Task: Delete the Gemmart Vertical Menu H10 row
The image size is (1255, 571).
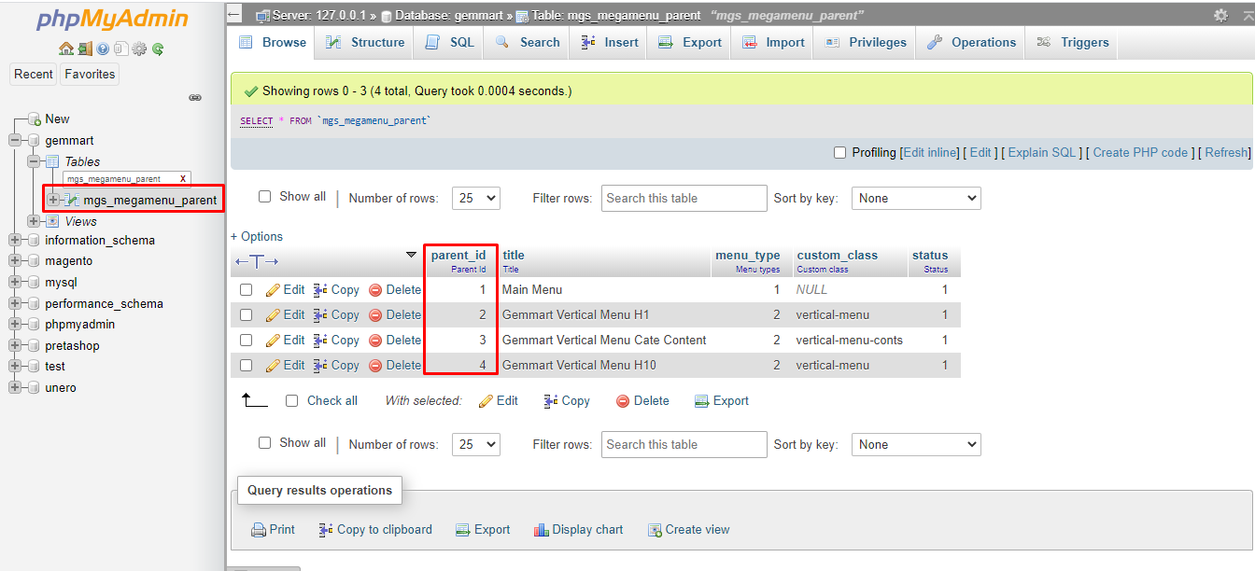Action: tap(395, 366)
